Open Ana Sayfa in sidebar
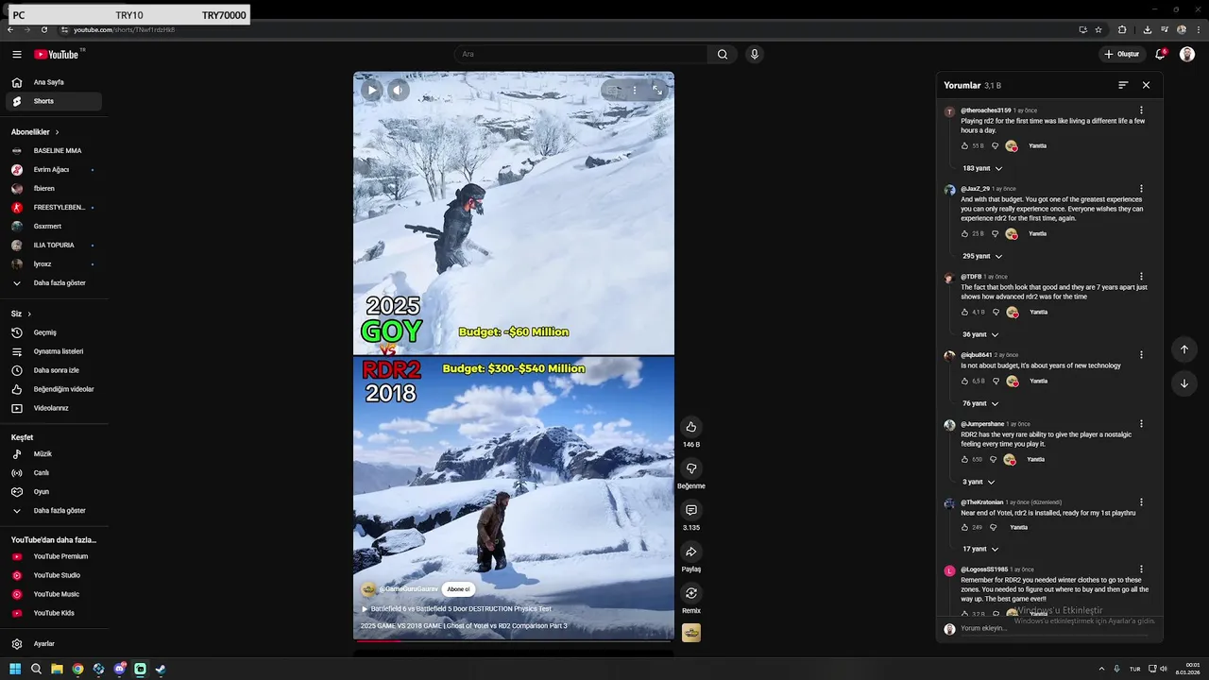1209x680 pixels. (54, 82)
